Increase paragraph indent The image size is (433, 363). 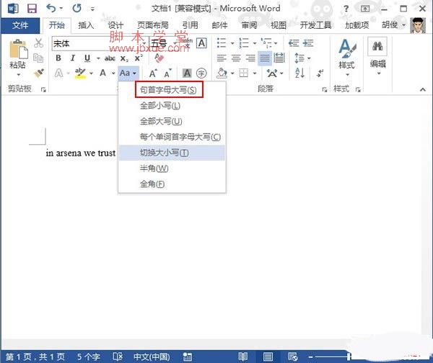coord(308,43)
